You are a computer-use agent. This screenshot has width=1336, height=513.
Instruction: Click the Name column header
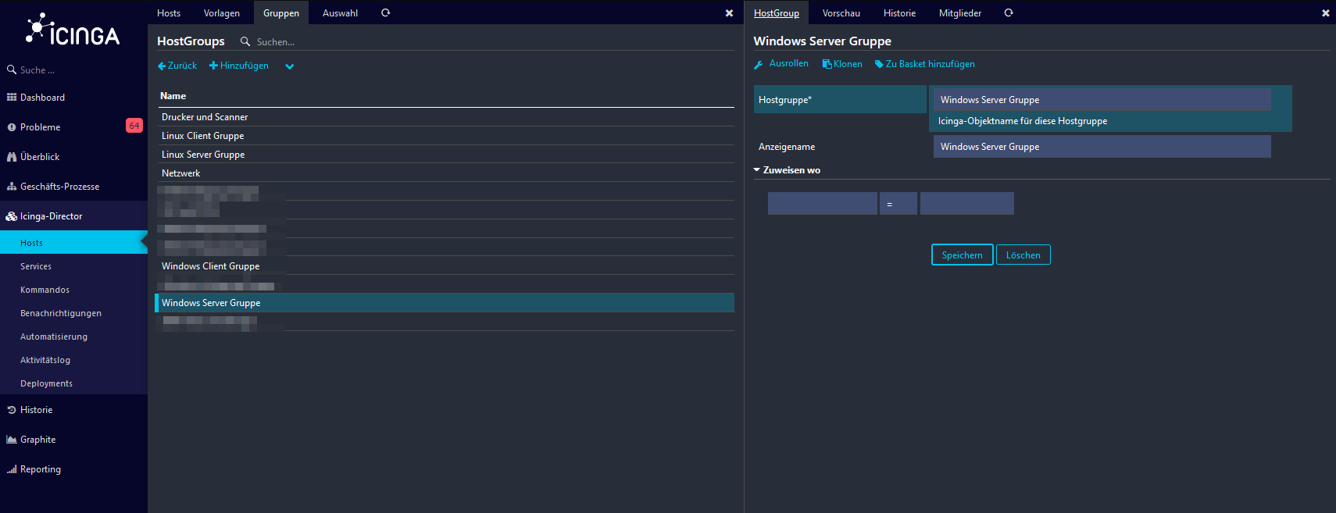tap(173, 96)
